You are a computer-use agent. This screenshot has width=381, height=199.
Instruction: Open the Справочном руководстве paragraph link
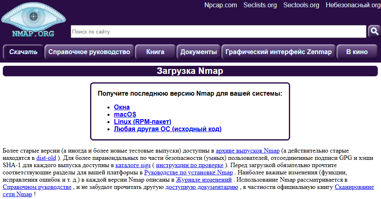coord(37,187)
